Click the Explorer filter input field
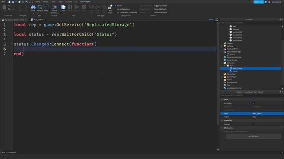The image size is (284, 159). click(x=251, y=23)
